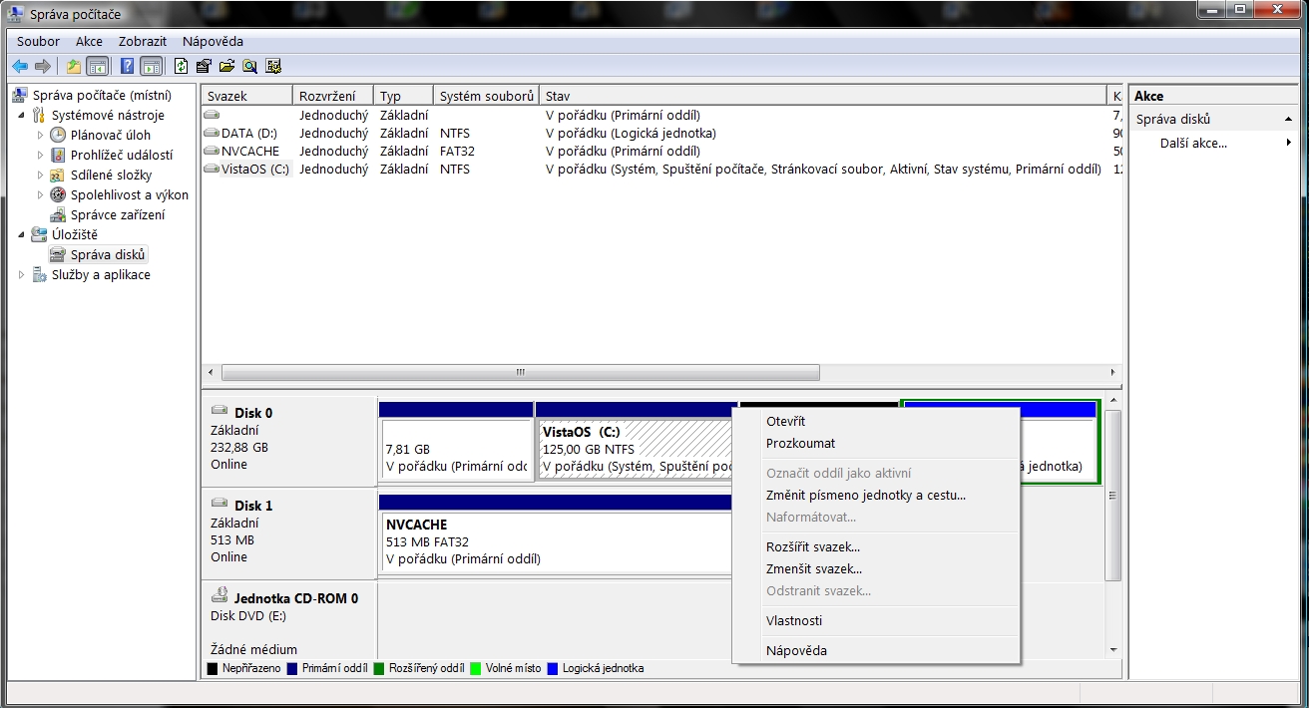1309x708 pixels.
Task: Expand the Plánovač úloh node
Action: pyautogui.click(x=41, y=135)
